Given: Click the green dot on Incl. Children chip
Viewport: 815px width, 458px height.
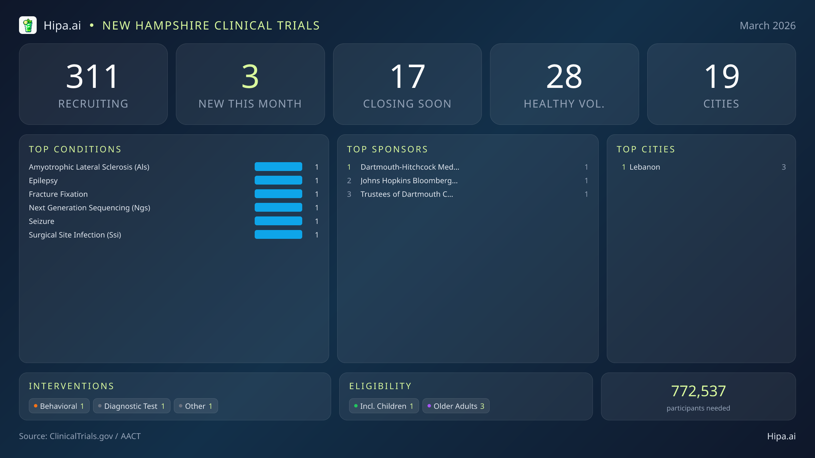Looking at the screenshot, I should [355, 405].
